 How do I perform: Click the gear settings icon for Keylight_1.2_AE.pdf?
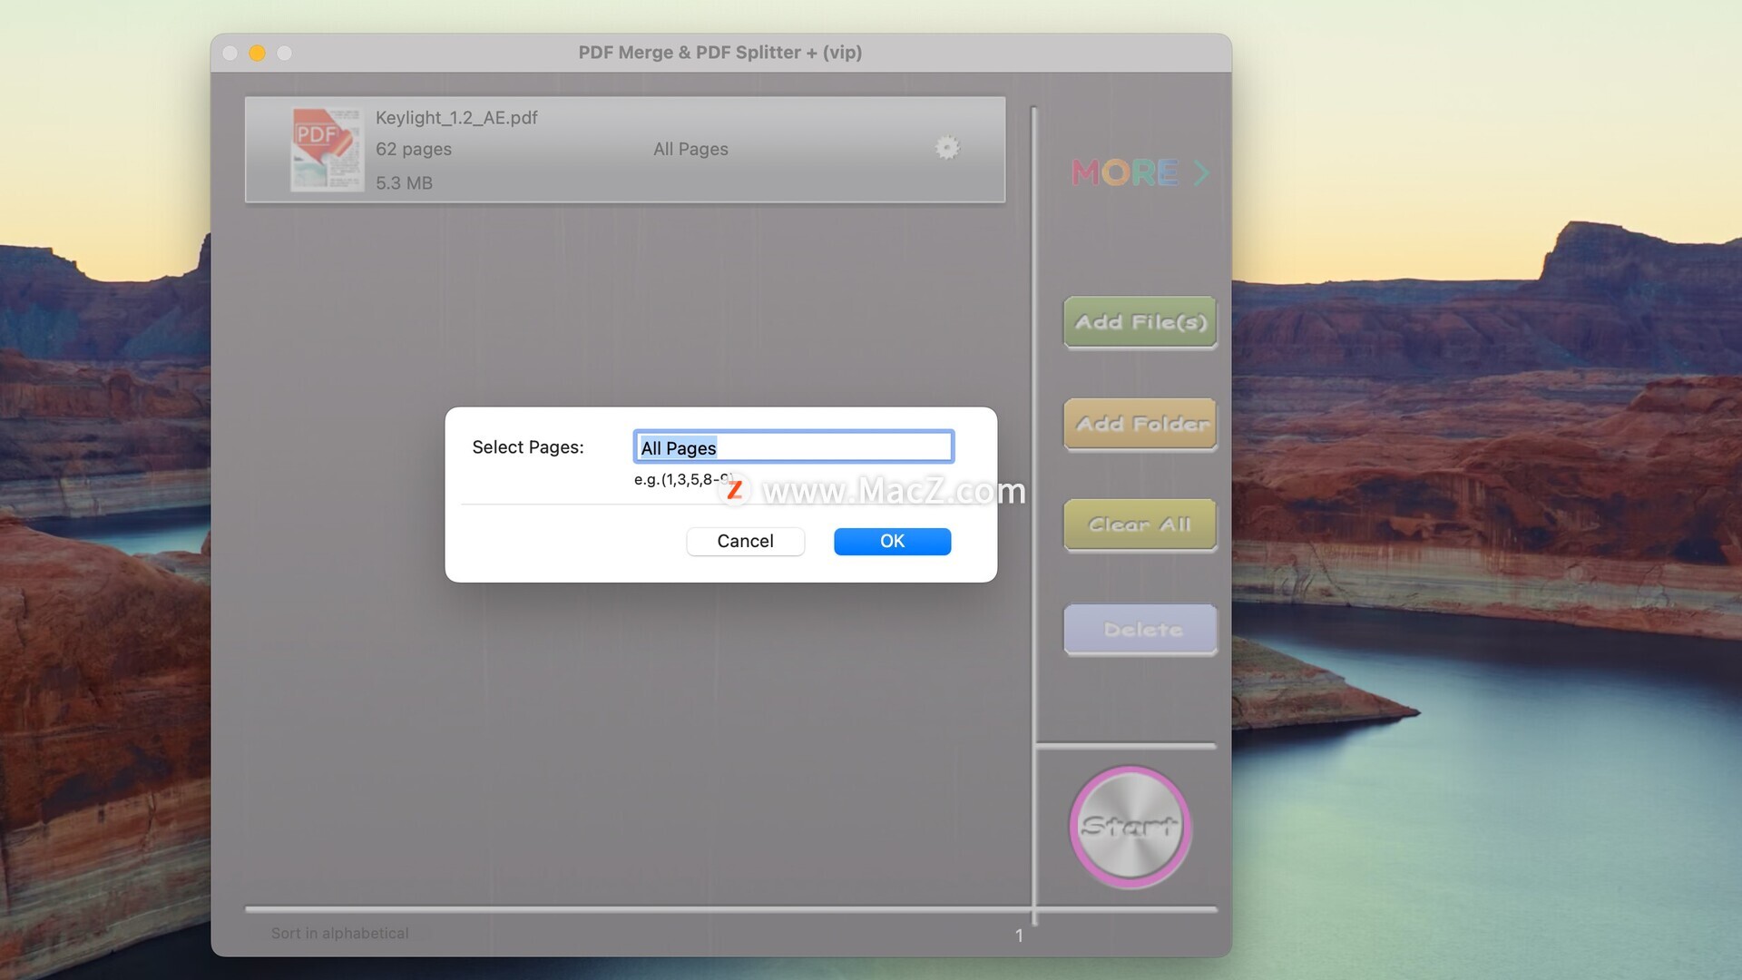(947, 148)
